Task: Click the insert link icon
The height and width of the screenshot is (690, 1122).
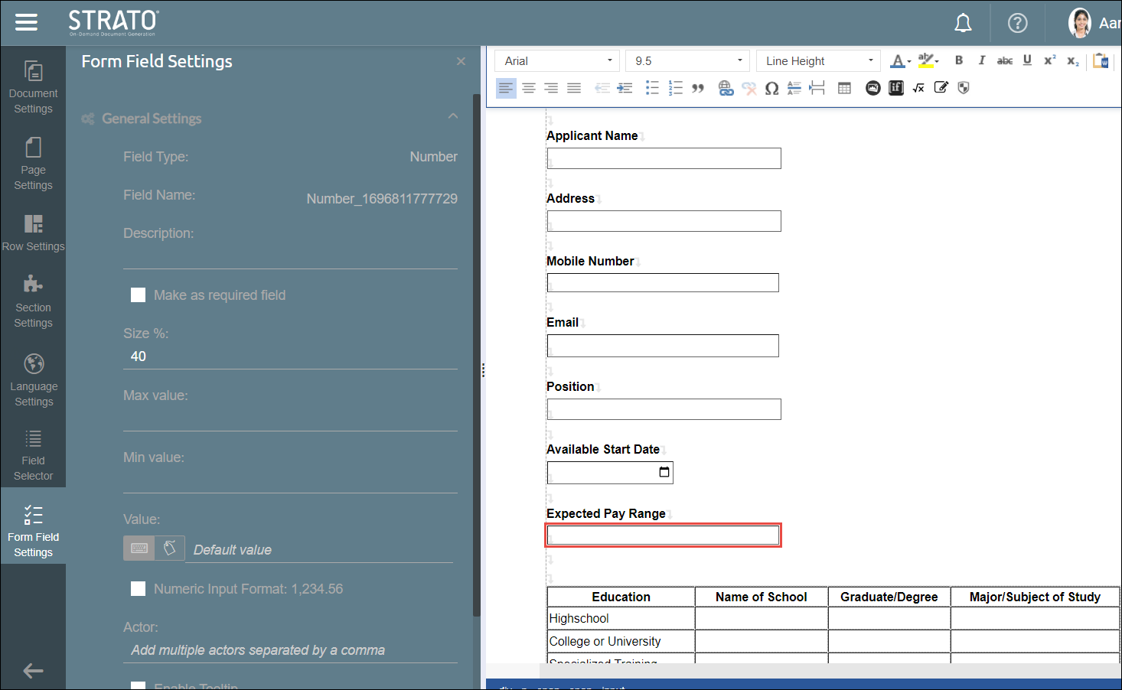Action: [726, 89]
